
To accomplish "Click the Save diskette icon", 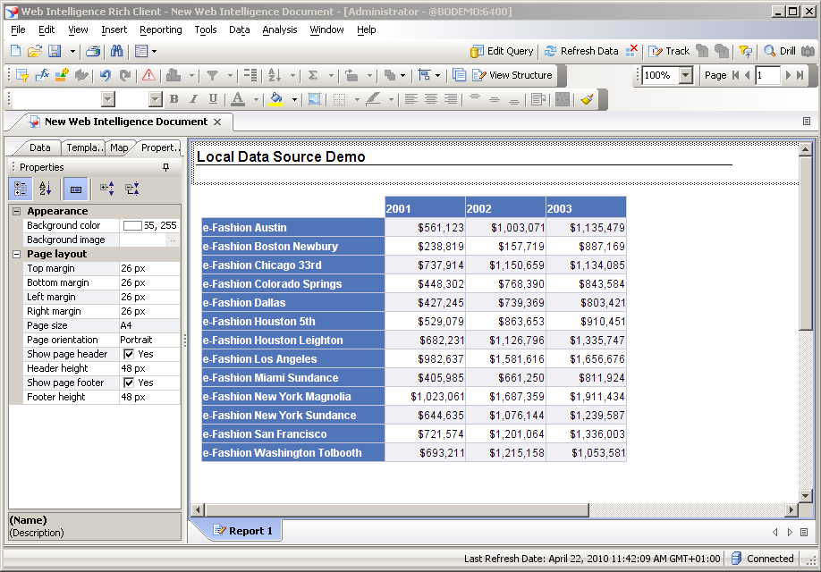I will (x=55, y=51).
